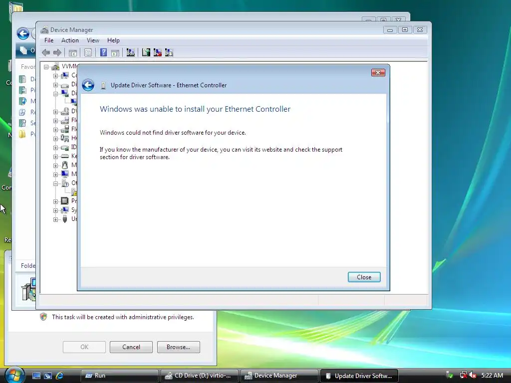
Task: Collapse the root VVMM computer node
Action: click(46, 67)
